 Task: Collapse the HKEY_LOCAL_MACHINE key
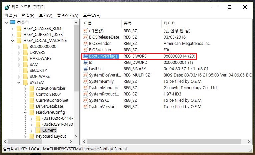click(13, 41)
